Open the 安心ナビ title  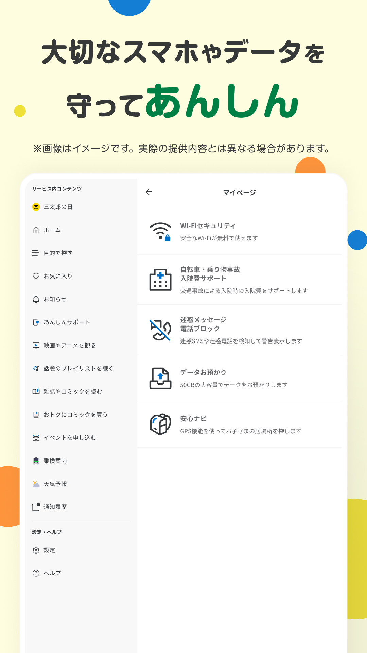193,419
